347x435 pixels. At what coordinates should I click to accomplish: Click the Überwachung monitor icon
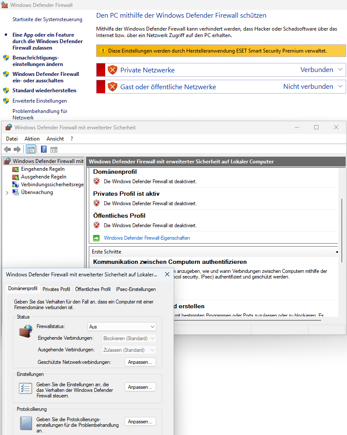pyautogui.click(x=16, y=192)
